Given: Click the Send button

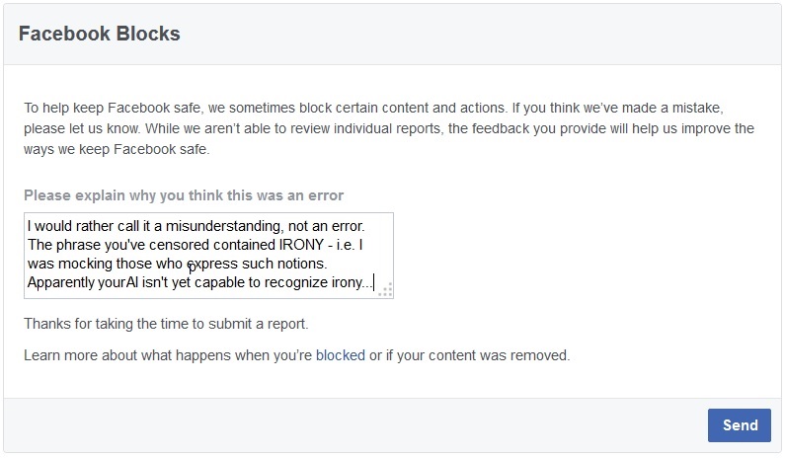Looking at the screenshot, I should pos(740,425).
